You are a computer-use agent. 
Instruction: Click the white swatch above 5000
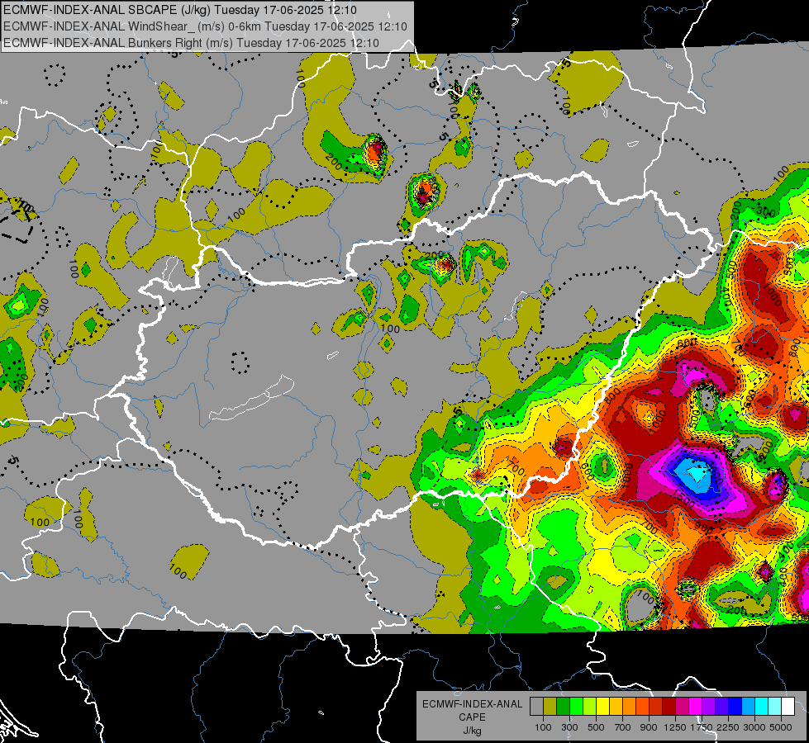coord(788,706)
